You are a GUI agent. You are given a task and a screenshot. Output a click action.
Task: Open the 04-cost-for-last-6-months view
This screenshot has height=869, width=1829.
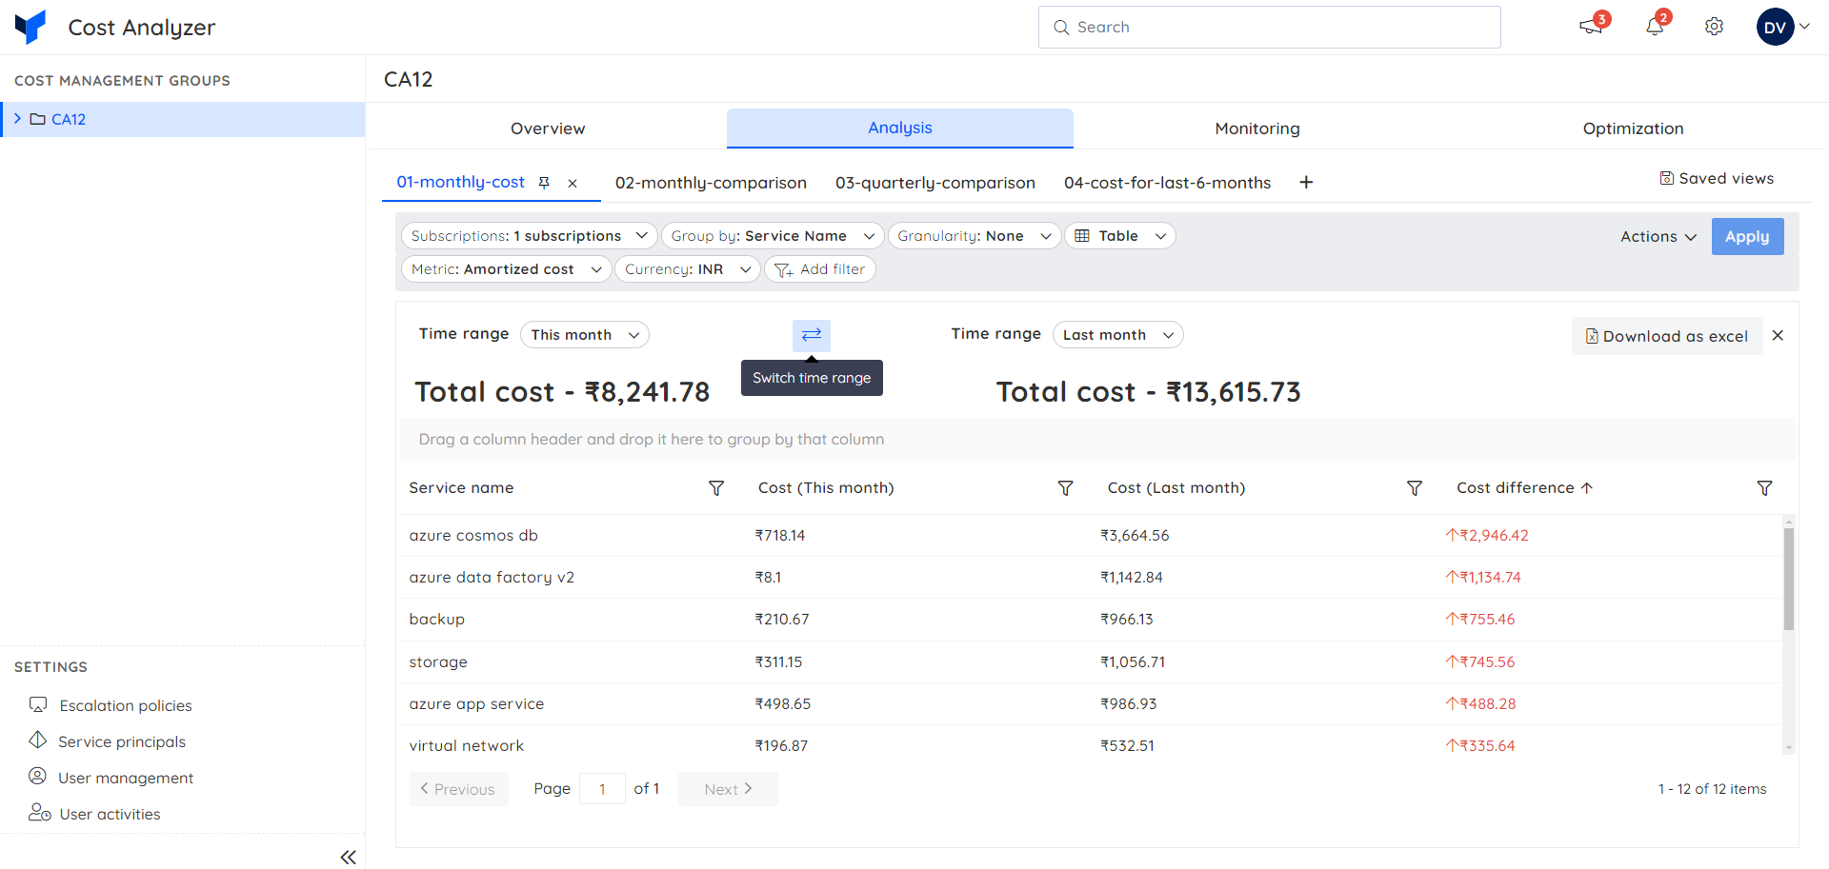1167,183
